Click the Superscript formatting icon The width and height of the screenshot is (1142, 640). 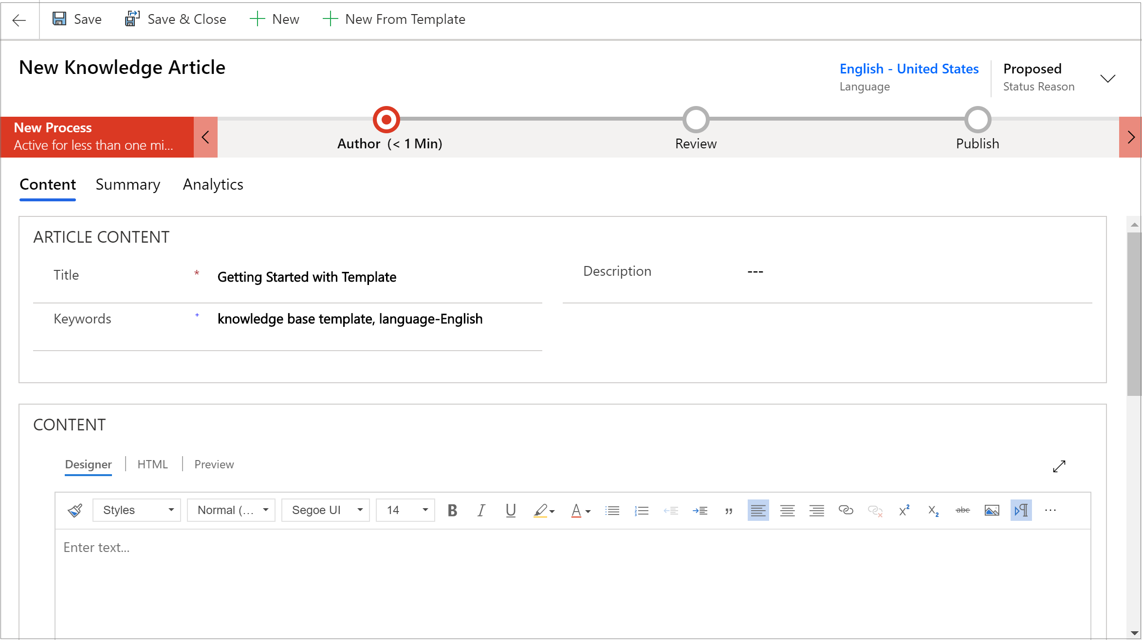pyautogui.click(x=903, y=511)
